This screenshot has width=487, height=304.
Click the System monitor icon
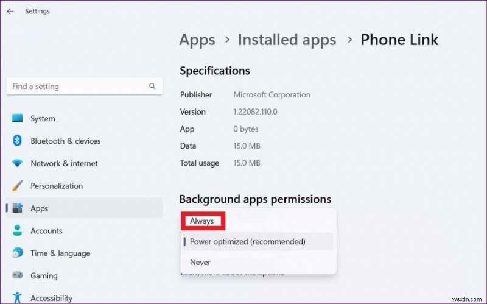(x=18, y=118)
